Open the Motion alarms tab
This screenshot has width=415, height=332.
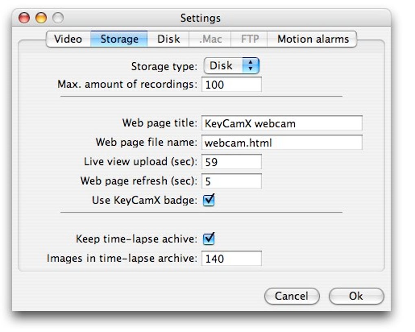coord(313,39)
